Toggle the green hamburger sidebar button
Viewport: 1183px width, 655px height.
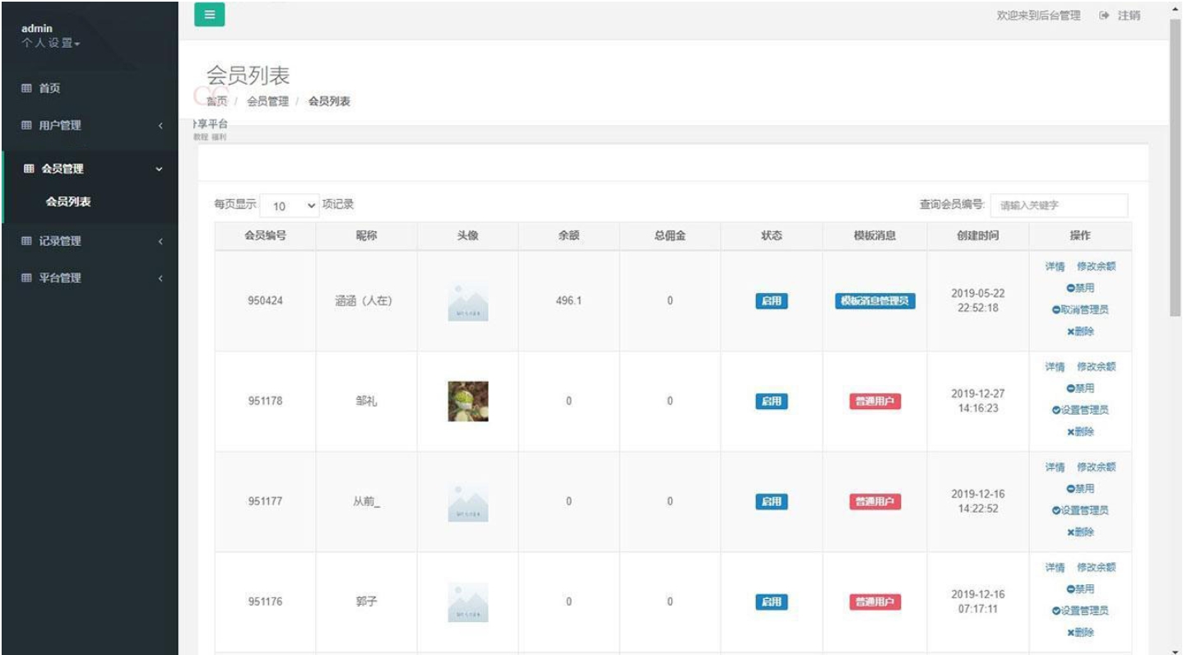click(x=209, y=14)
